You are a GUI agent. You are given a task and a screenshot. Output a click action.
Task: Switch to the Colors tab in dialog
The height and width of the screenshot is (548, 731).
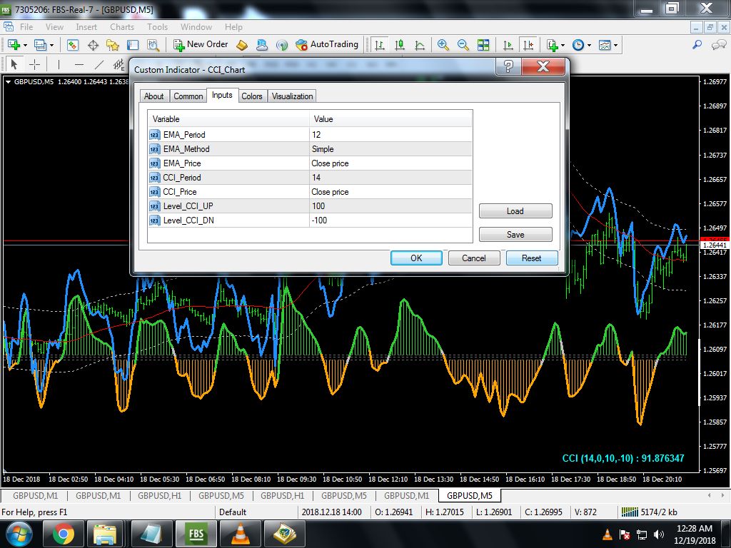tap(252, 96)
